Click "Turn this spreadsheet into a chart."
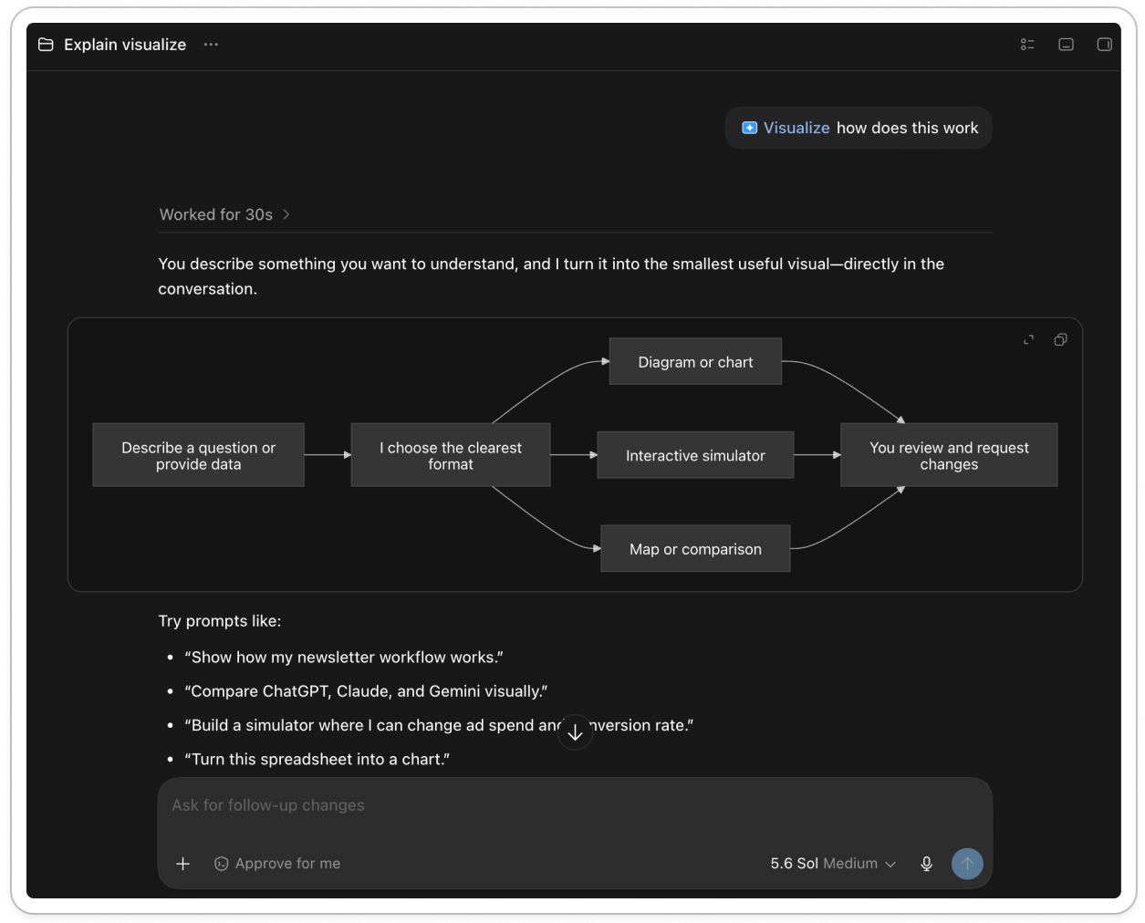This screenshot has width=1145, height=923. (317, 759)
